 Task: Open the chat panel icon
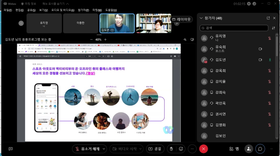point(260,149)
